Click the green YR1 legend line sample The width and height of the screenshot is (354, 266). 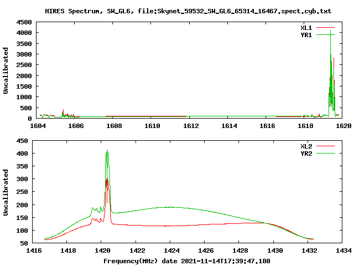coord(325,35)
